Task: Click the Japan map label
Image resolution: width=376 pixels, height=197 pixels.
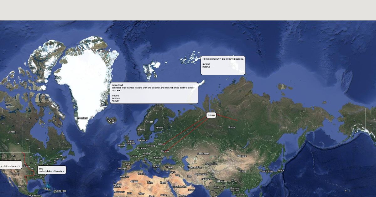Action: 280,170
